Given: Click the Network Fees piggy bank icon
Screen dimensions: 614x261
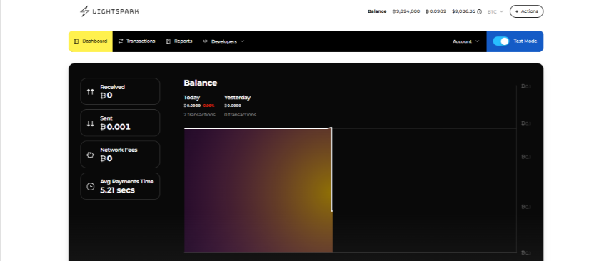Looking at the screenshot, I should pos(91,155).
